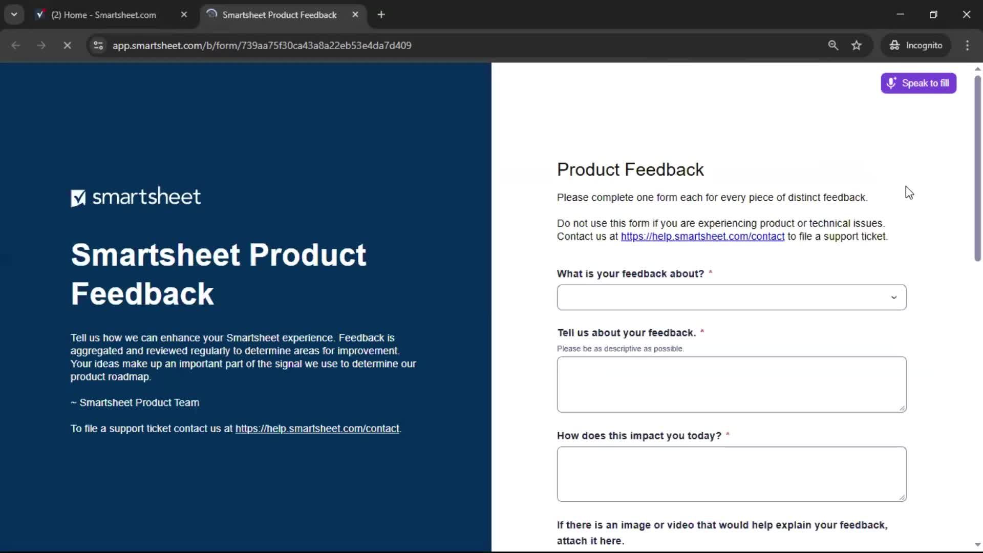
Task: Open the tab search chevron
Action: [x=14, y=14]
